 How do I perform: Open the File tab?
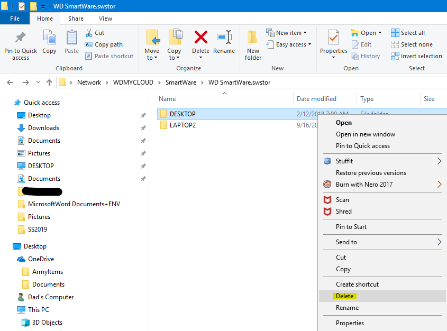pyautogui.click(x=15, y=19)
